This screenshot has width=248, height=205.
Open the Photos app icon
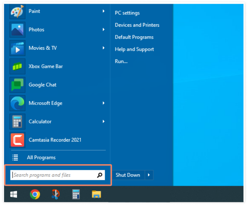pyautogui.click(x=17, y=30)
